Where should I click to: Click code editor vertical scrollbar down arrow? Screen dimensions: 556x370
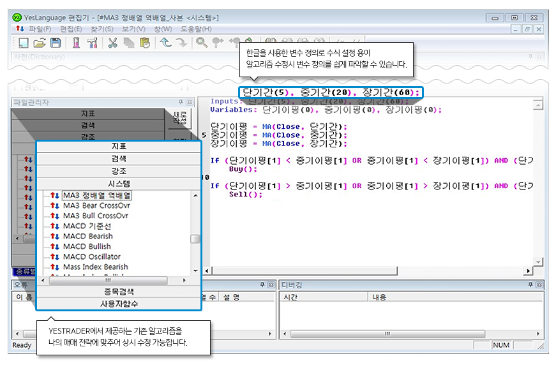(x=538, y=262)
